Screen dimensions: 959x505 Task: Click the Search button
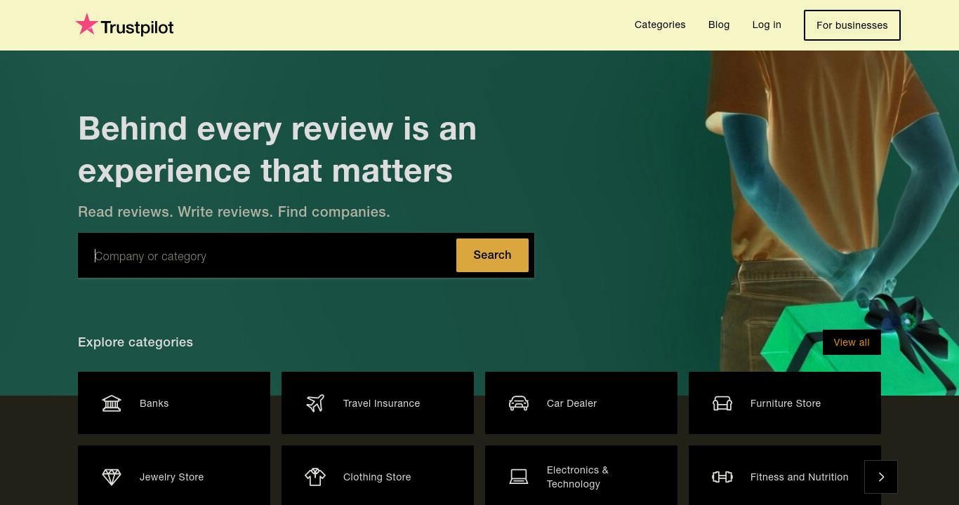[x=492, y=255]
